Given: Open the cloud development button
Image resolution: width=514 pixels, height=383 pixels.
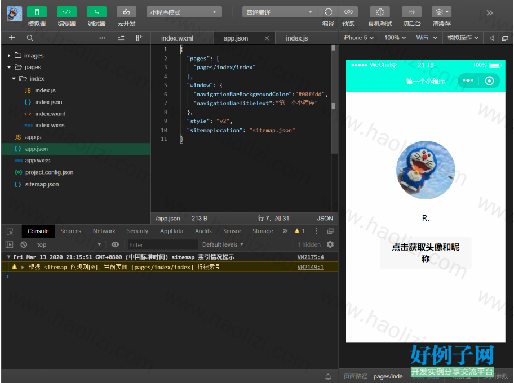Looking at the screenshot, I should [x=127, y=12].
